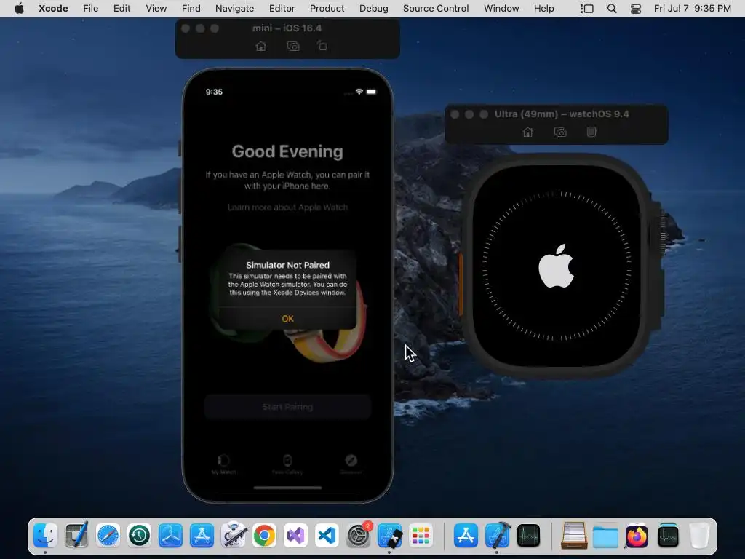Viewport: 745px width, 559px height.
Task: Open the Find menu
Action: pos(191,8)
